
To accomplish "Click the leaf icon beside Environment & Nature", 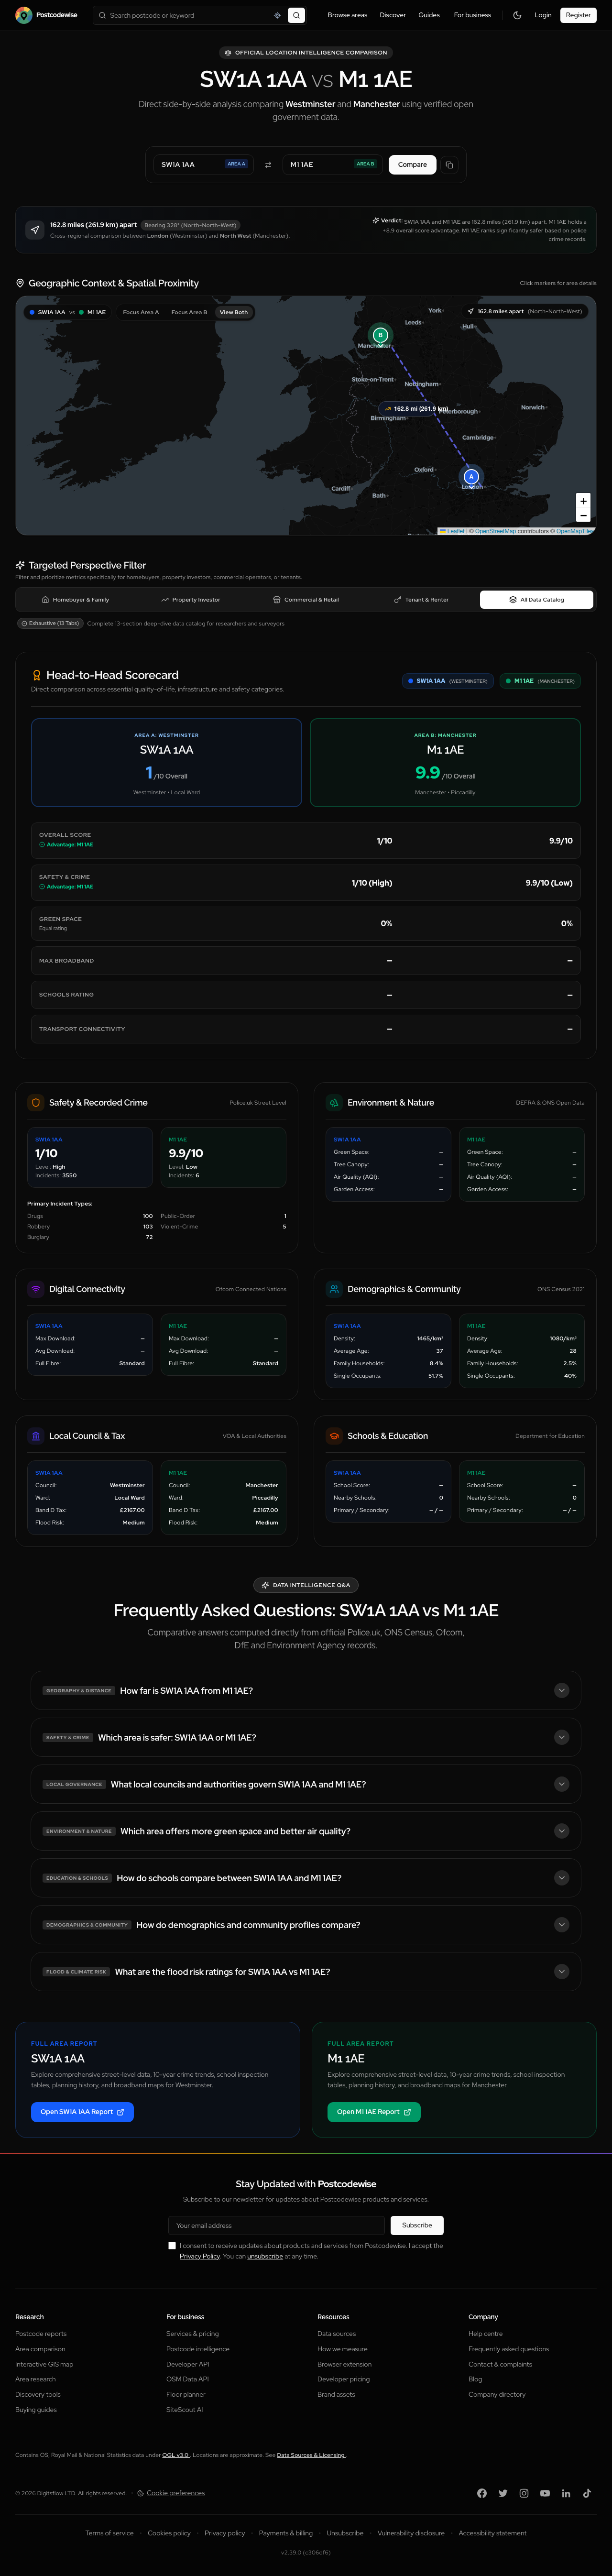I will point(334,1103).
